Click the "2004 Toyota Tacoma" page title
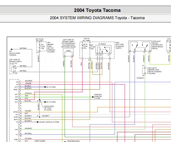 coord(97,10)
